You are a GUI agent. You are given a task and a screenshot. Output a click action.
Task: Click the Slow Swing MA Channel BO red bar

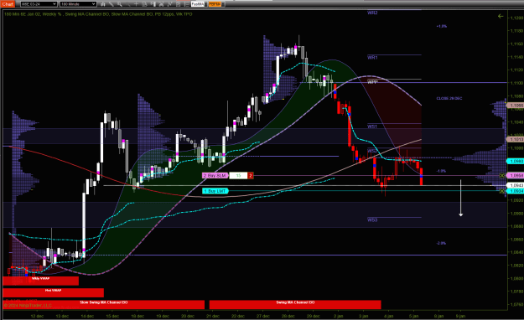104,305
